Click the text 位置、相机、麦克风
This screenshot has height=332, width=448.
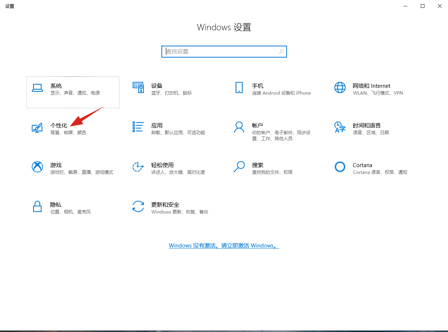coord(71,212)
